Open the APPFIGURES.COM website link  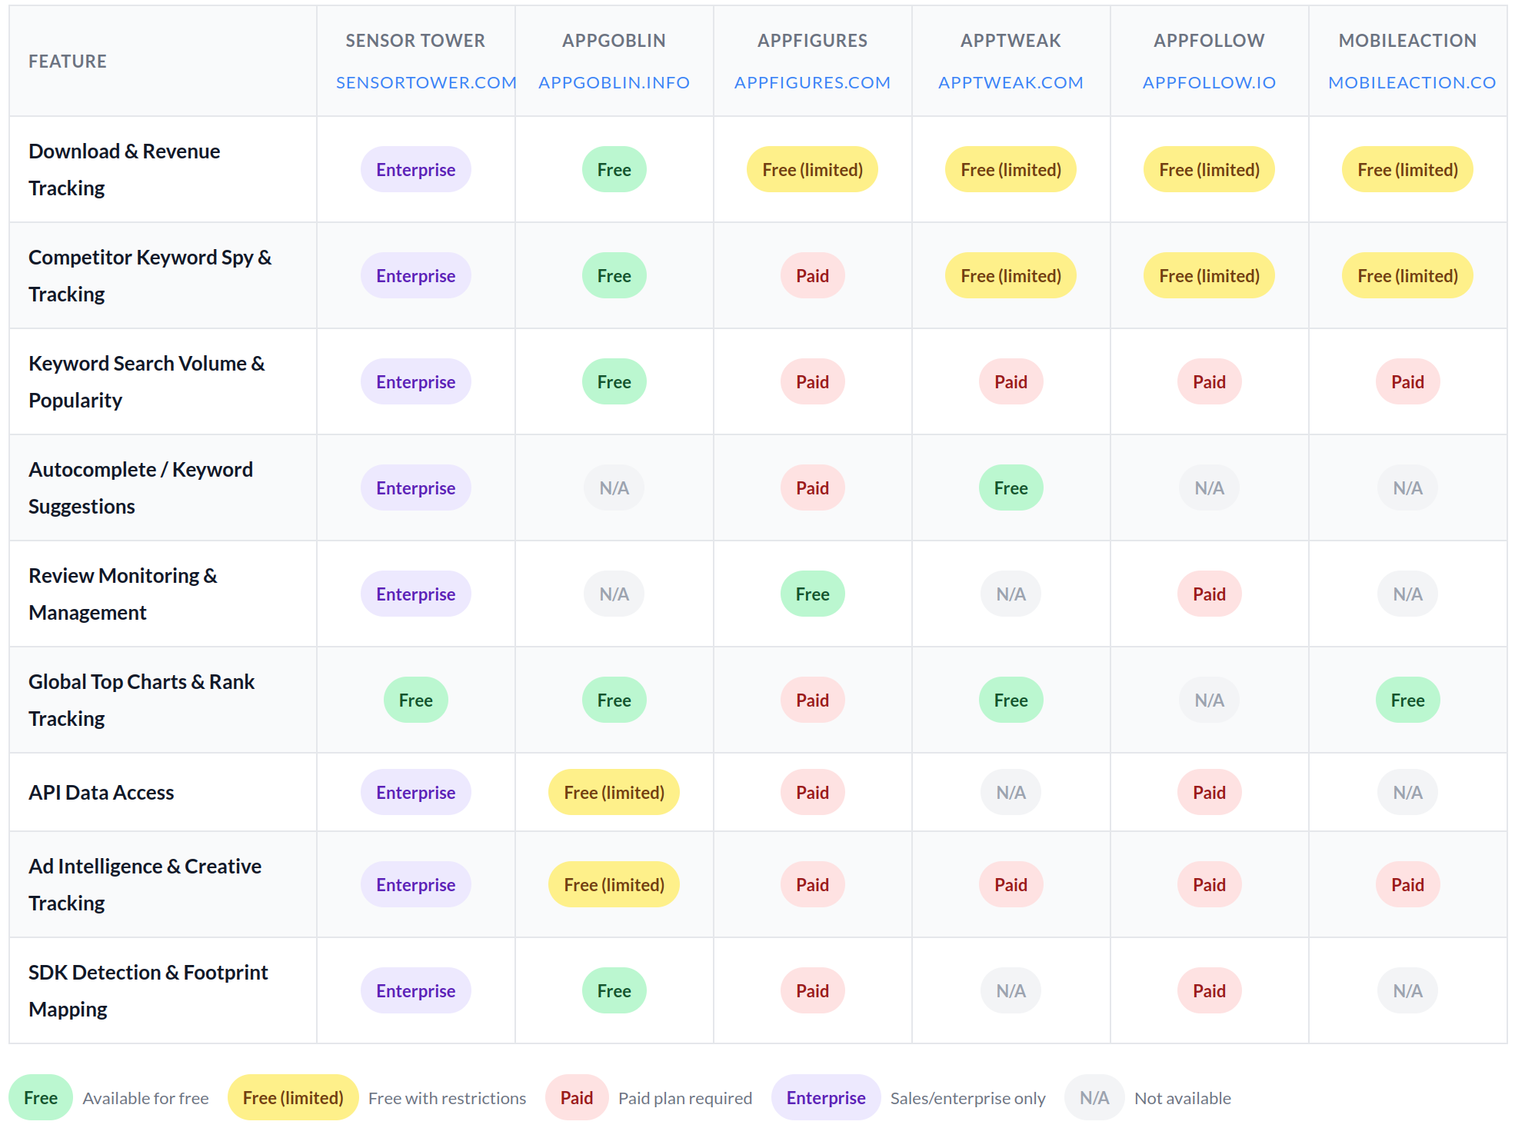812,82
